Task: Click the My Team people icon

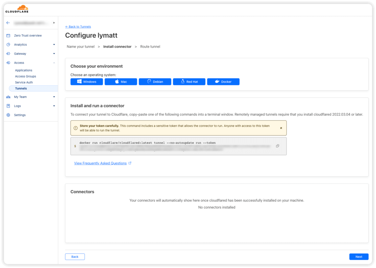Action: pos(8,97)
